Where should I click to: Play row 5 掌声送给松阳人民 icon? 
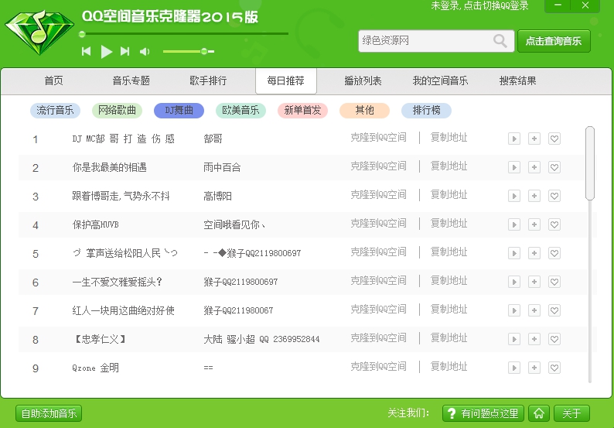point(514,253)
